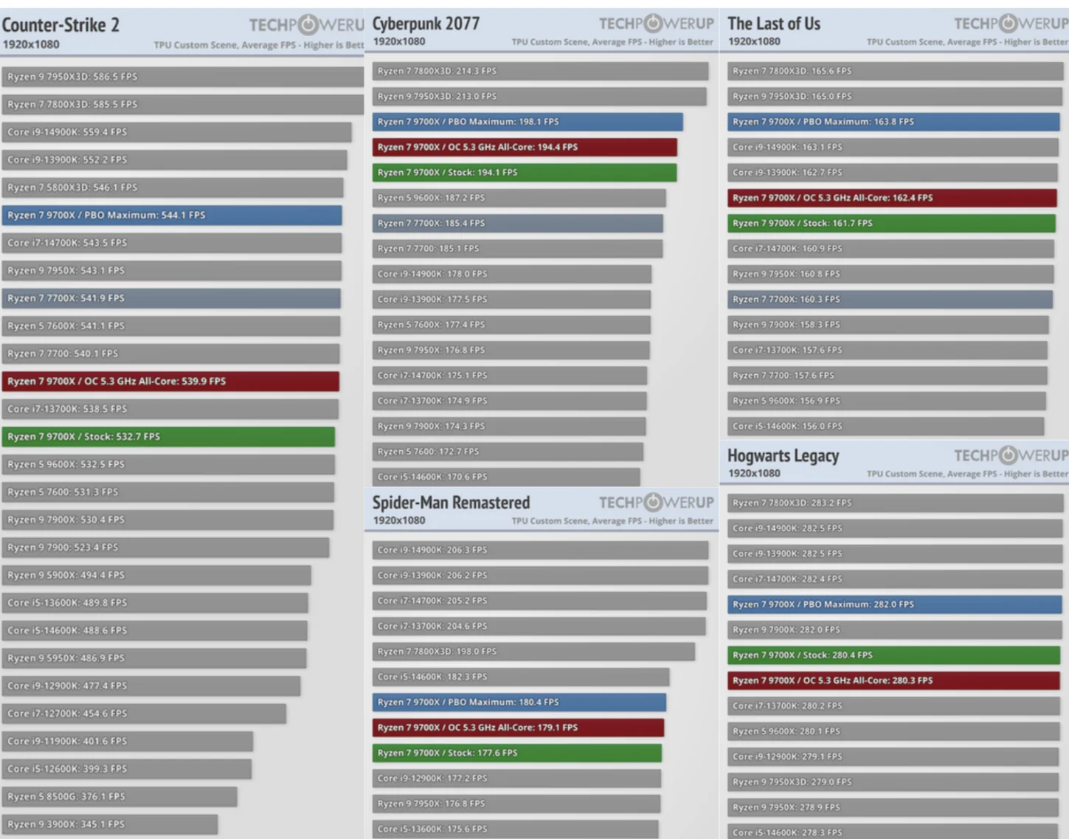Click green "Ryzen 7 9700X / Stock: 532.7 FPS" bar
The height and width of the screenshot is (839, 1069).
(x=168, y=436)
